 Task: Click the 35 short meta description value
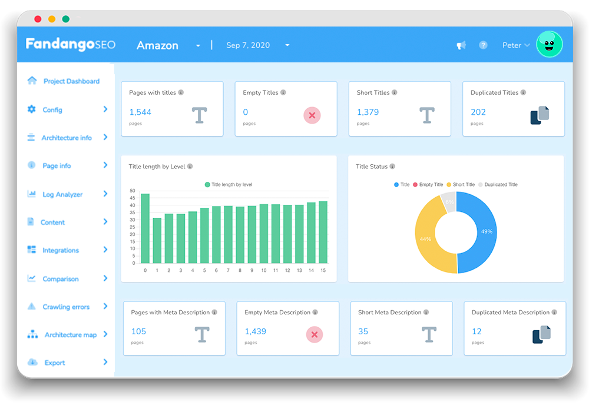[363, 331]
